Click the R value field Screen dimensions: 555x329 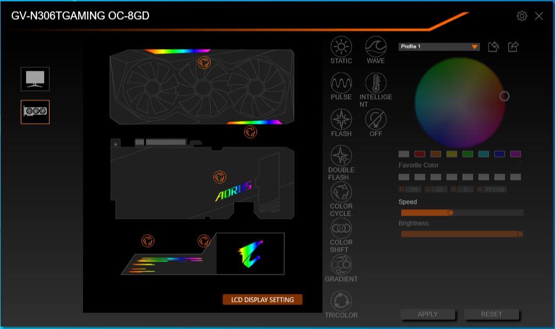coord(413,190)
